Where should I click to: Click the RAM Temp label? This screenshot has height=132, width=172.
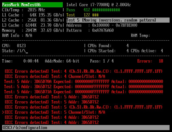pos(140,36)
